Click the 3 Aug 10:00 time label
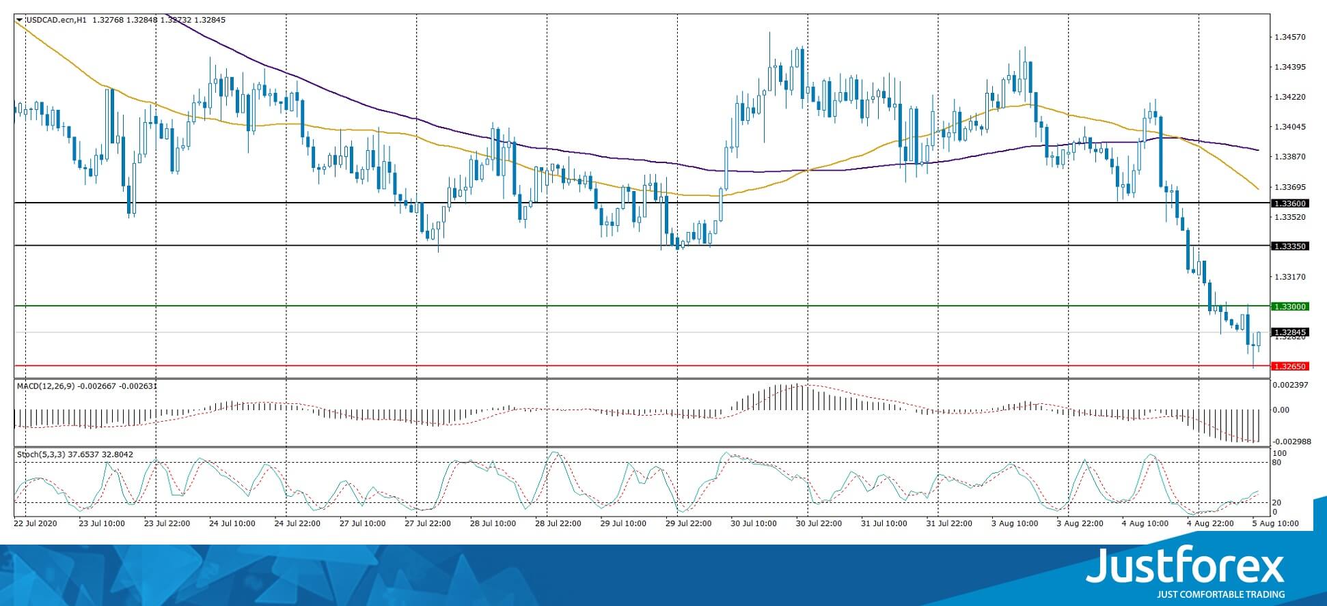This screenshot has width=1327, height=606. (x=1015, y=524)
